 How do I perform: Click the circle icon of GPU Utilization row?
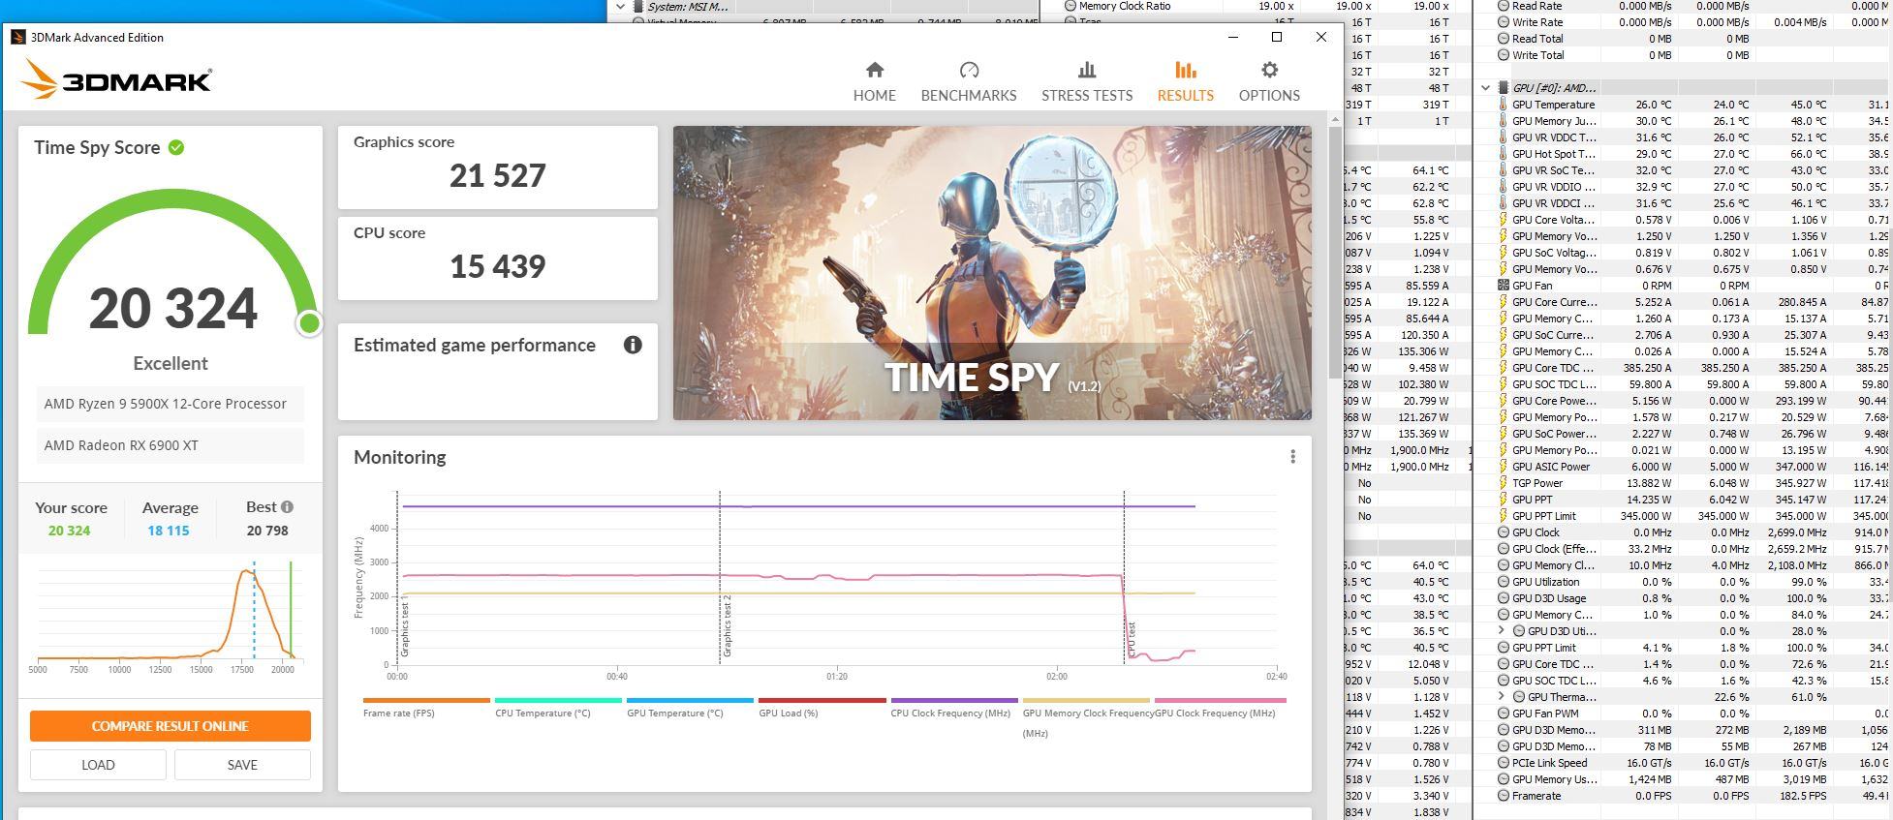tap(1504, 582)
